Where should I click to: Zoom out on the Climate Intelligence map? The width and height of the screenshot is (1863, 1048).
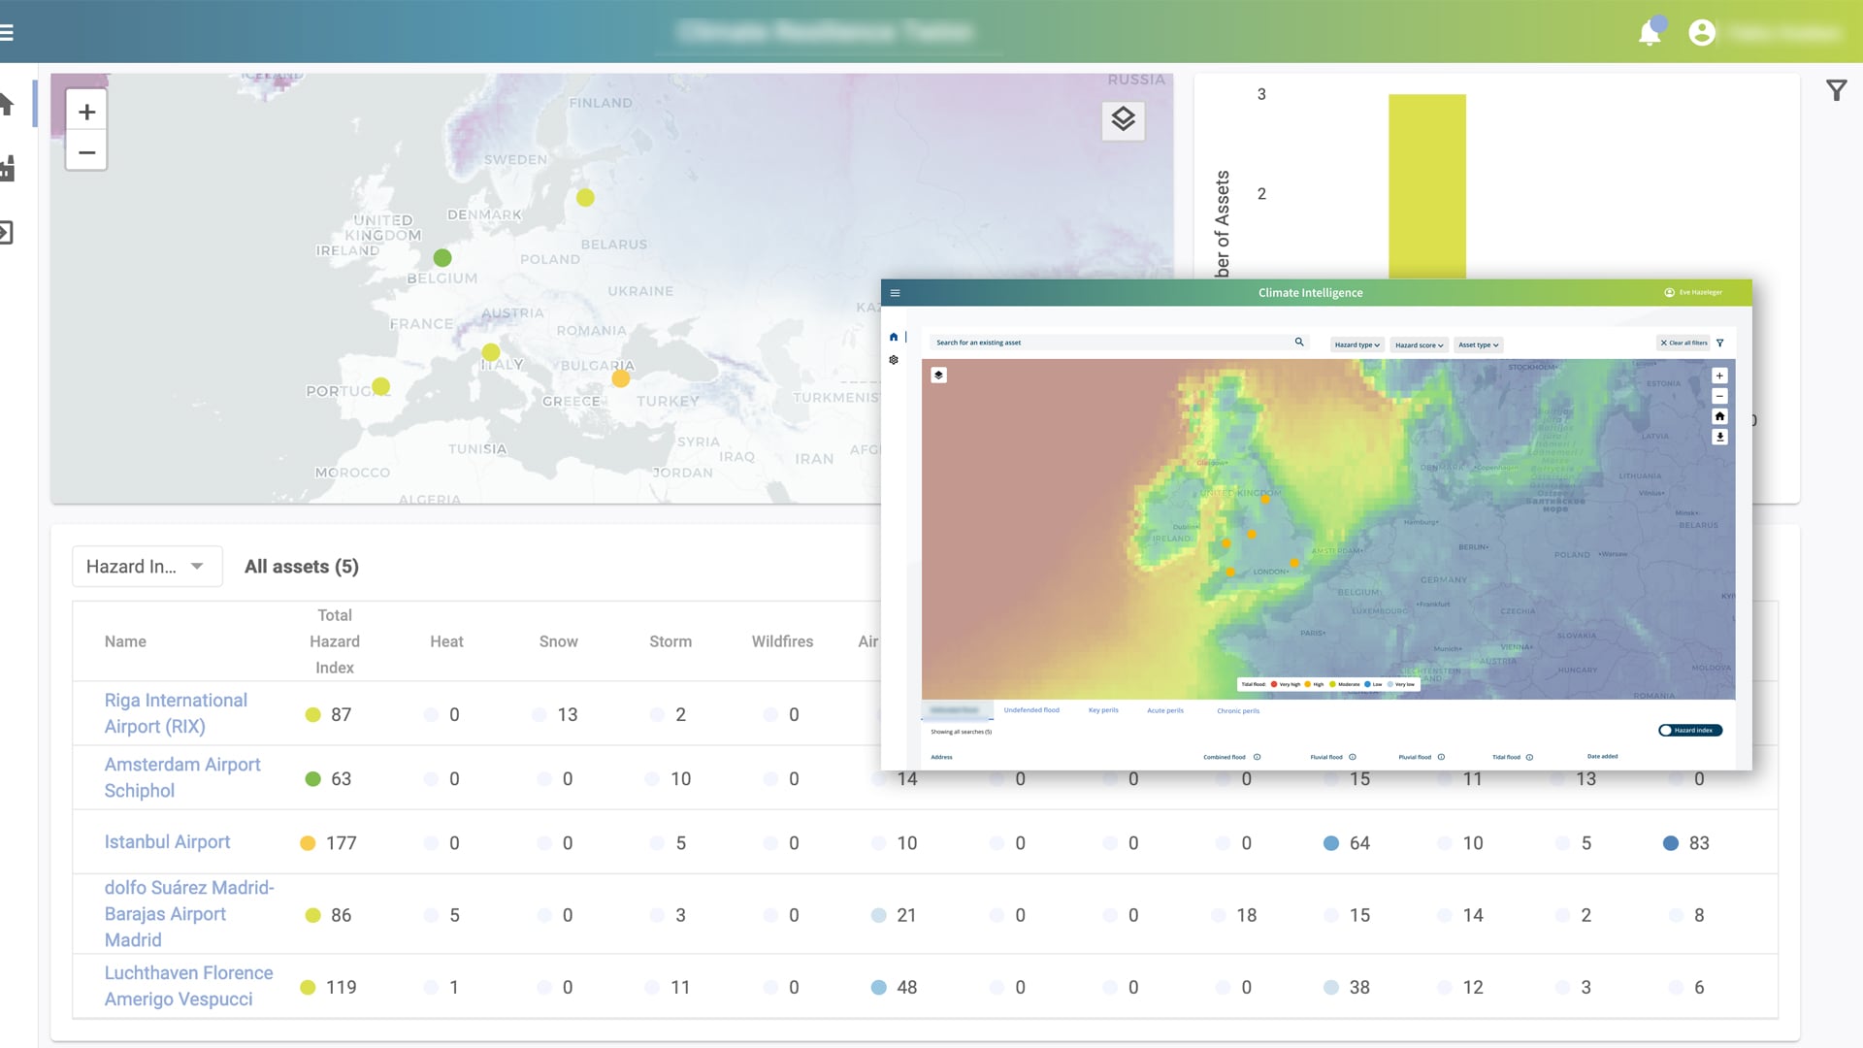(x=1719, y=396)
